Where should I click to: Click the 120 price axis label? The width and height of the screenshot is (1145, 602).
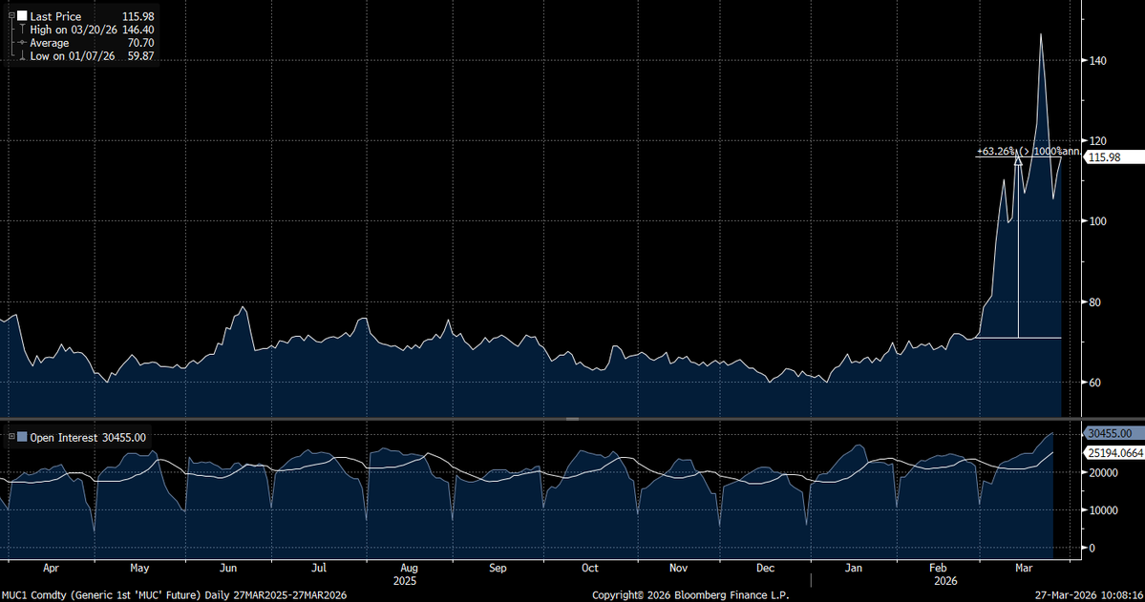(x=1097, y=141)
